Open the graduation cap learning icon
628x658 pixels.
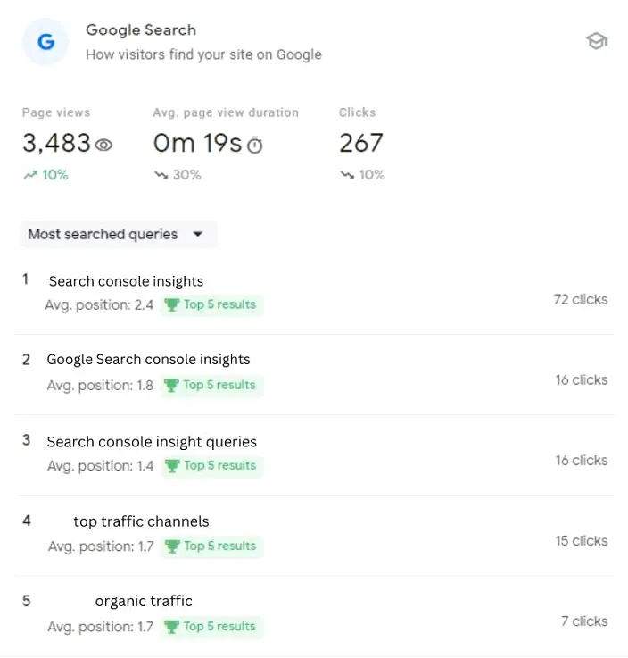596,41
